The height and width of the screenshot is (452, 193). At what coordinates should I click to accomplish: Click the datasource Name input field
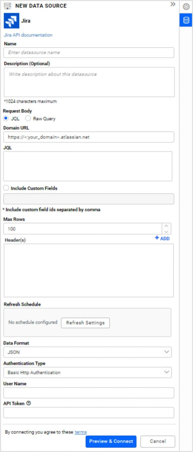[x=89, y=52]
